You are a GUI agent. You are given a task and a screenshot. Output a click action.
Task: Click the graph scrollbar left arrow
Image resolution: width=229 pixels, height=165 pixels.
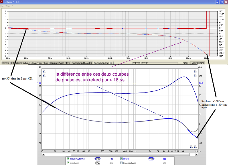(44, 154)
